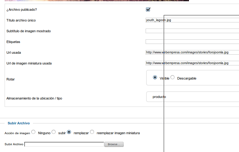Click 'Url de imagen miniatura usada' label text
The height and width of the screenshot is (152, 239).
click(29, 63)
